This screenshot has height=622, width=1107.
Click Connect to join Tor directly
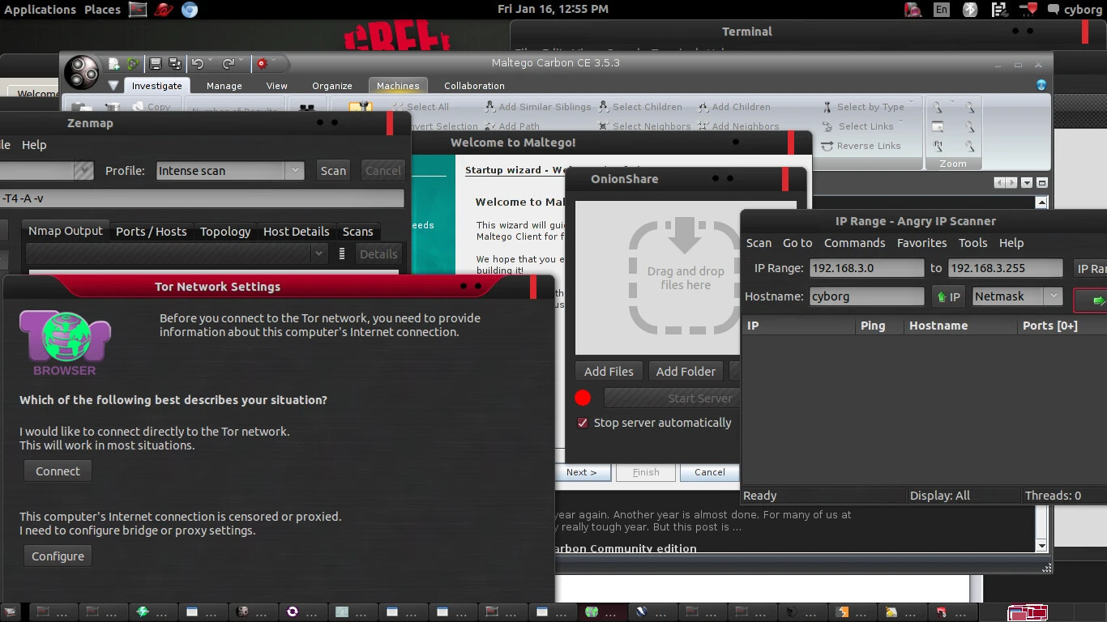click(58, 471)
